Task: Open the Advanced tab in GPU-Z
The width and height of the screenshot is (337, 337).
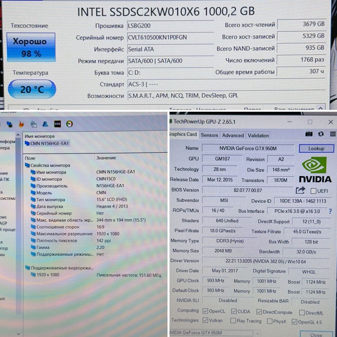Action: click(233, 135)
